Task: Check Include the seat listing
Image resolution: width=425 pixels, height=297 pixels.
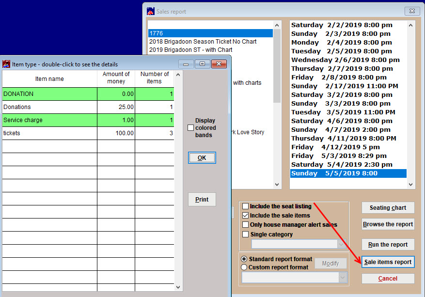Action: point(245,206)
